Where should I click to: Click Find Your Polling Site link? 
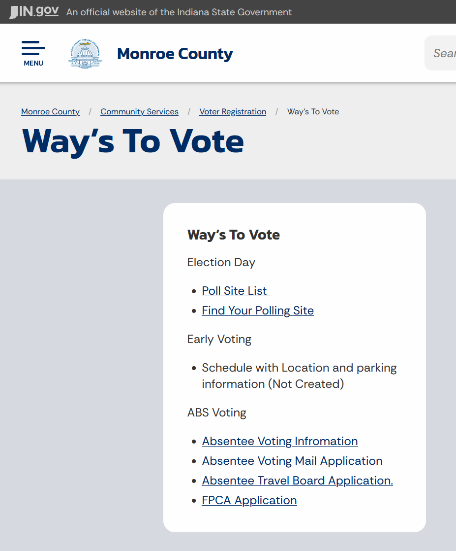[x=258, y=310]
